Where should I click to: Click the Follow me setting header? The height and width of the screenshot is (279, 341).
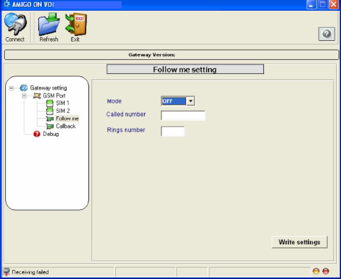pos(185,69)
